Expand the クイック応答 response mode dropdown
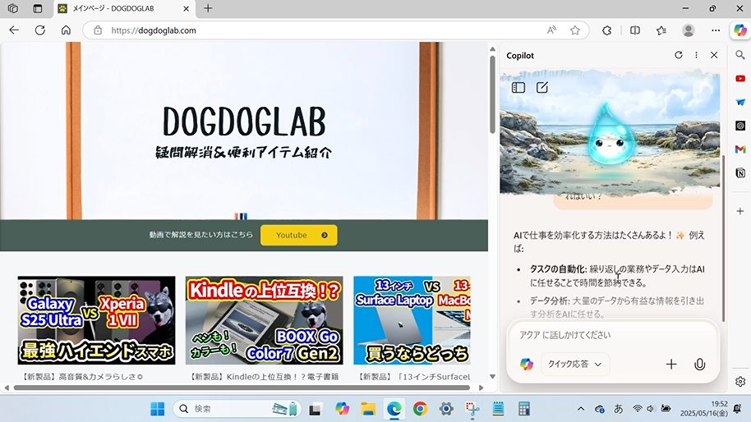Screen dimensions: 751x422 click(574, 365)
